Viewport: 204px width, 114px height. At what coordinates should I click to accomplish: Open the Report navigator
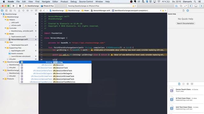(x=36, y=10)
